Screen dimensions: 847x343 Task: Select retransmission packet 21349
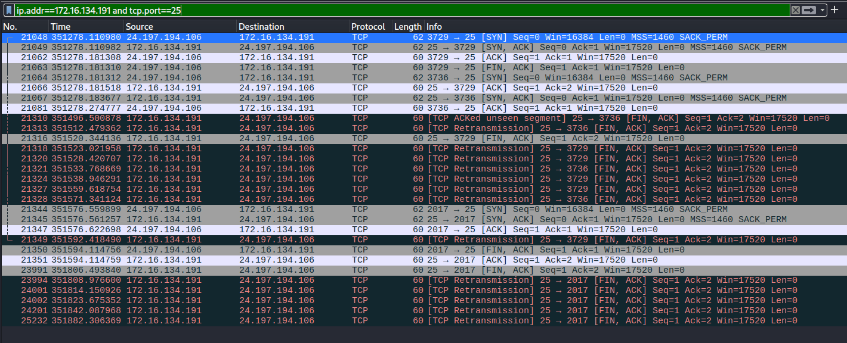pyautogui.click(x=423, y=239)
